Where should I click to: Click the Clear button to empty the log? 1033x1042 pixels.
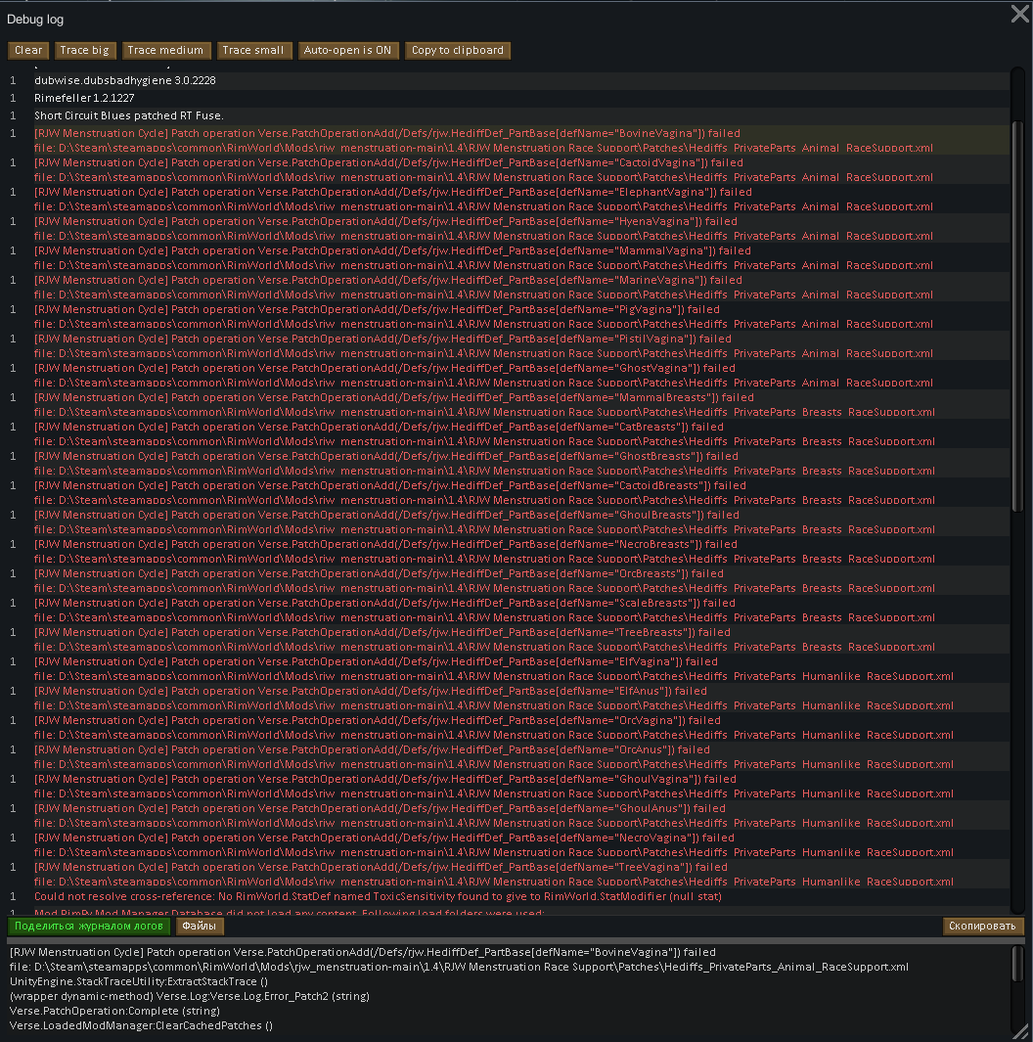point(27,50)
